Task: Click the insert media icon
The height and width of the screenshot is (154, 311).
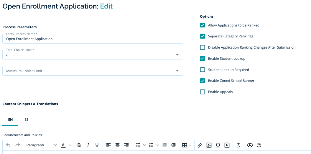Action: click(x=227, y=145)
